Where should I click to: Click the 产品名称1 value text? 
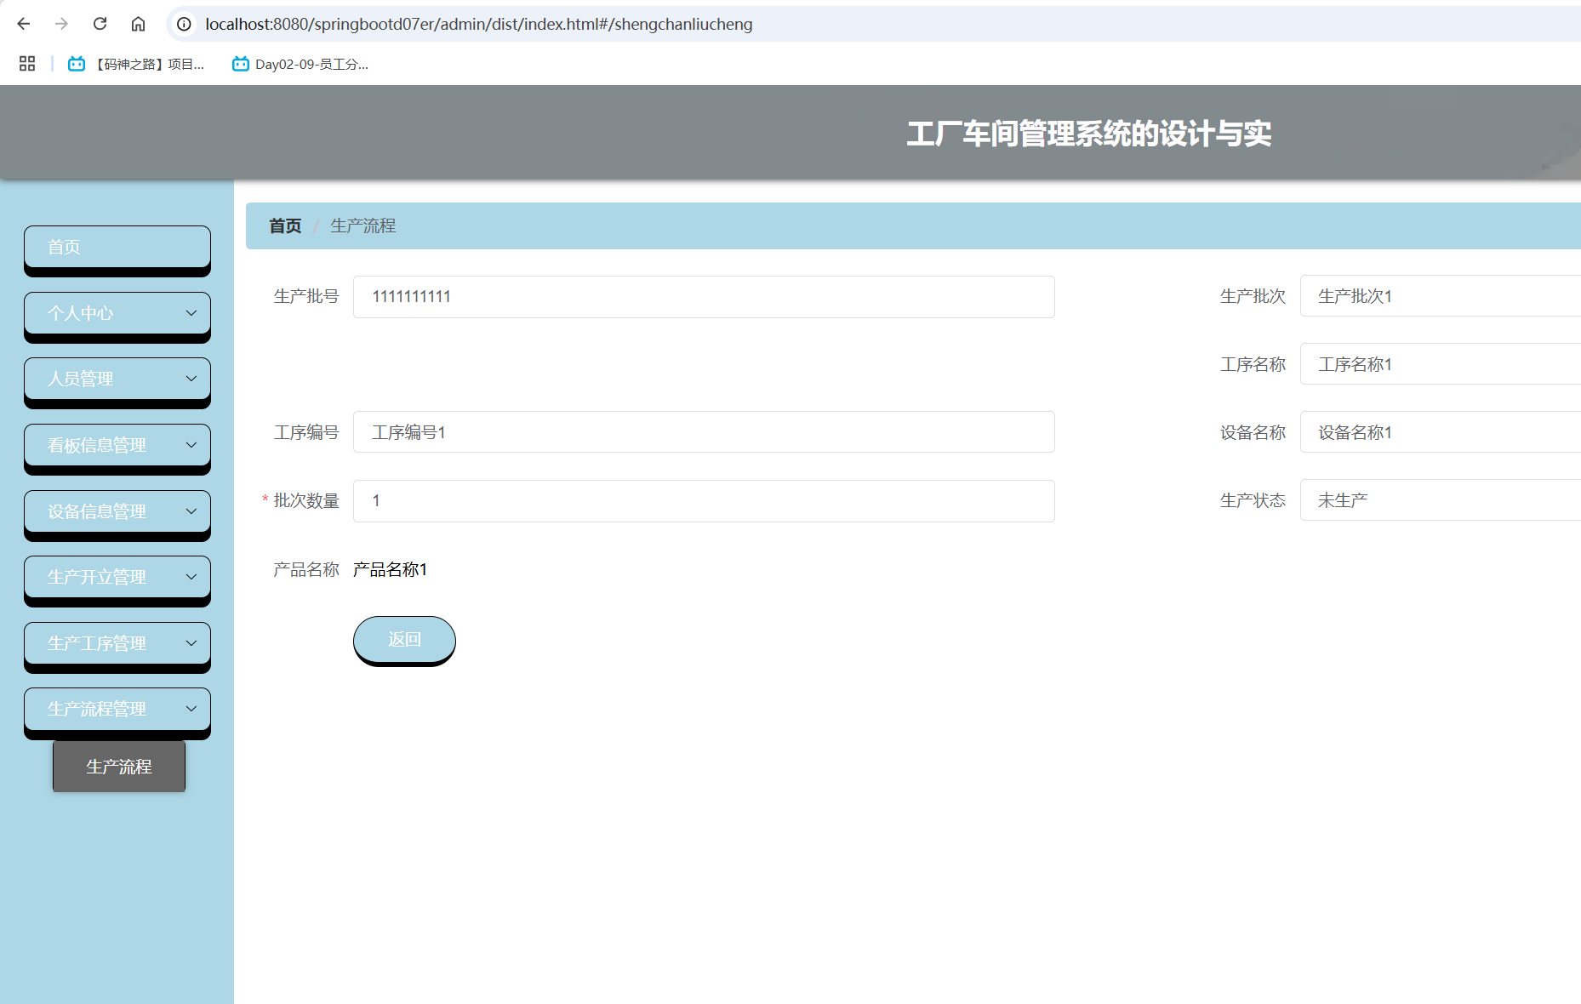[x=391, y=569]
